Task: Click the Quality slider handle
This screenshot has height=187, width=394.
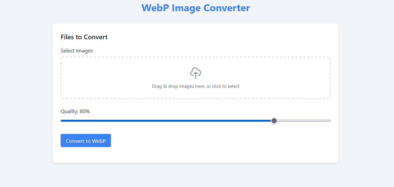Action: (x=274, y=121)
